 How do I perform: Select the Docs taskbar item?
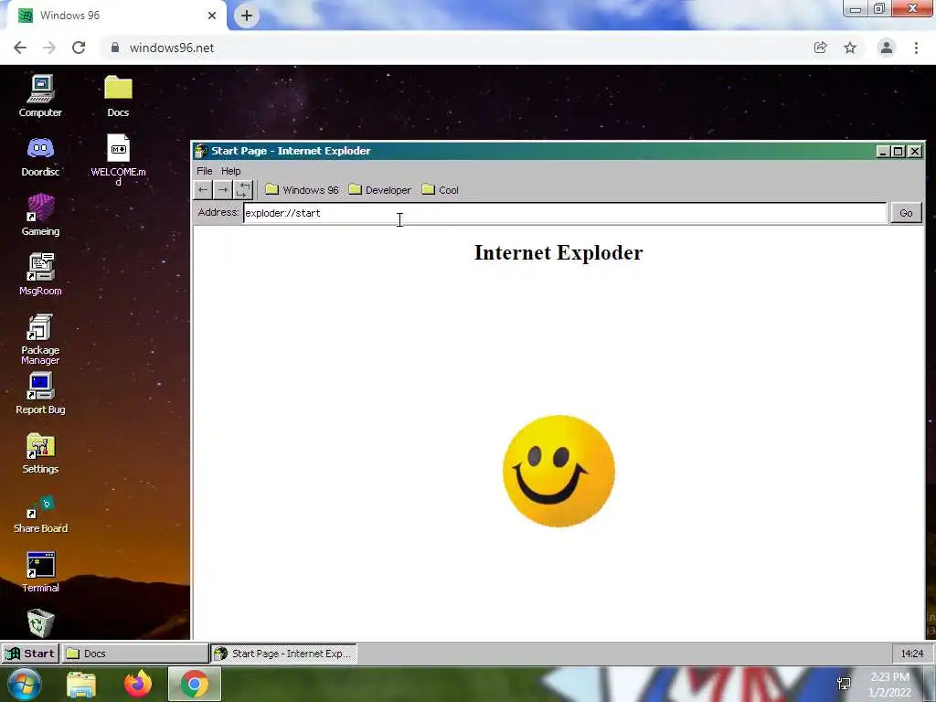coord(135,654)
